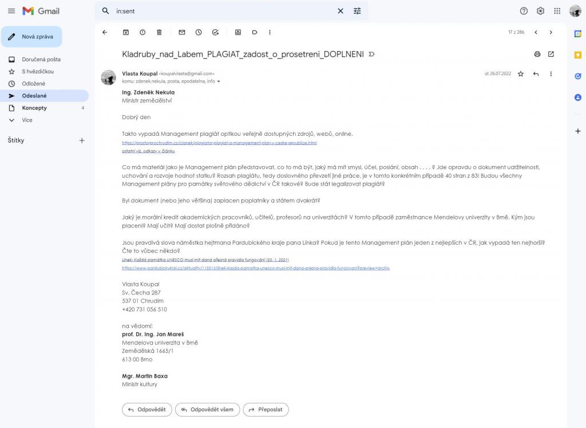The width and height of the screenshot is (586, 428).
Task: Expand recipient details dropdown arrow
Action: (x=219, y=81)
